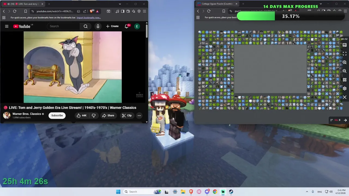The width and height of the screenshot is (349, 196).
Task: Click the Tom and Jerry video player
Action: coord(73,67)
